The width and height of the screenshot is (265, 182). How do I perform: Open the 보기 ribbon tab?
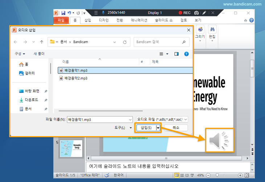[x=198, y=20]
